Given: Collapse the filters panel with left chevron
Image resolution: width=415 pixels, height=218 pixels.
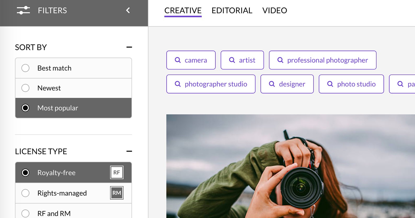Looking at the screenshot, I should (x=128, y=10).
